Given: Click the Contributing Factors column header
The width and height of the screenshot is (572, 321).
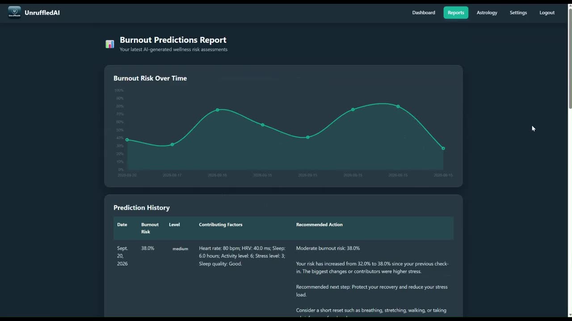Looking at the screenshot, I should click(x=221, y=225).
